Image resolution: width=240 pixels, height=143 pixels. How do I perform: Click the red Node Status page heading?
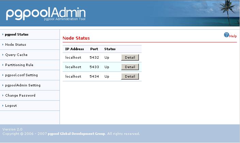tap(76, 38)
